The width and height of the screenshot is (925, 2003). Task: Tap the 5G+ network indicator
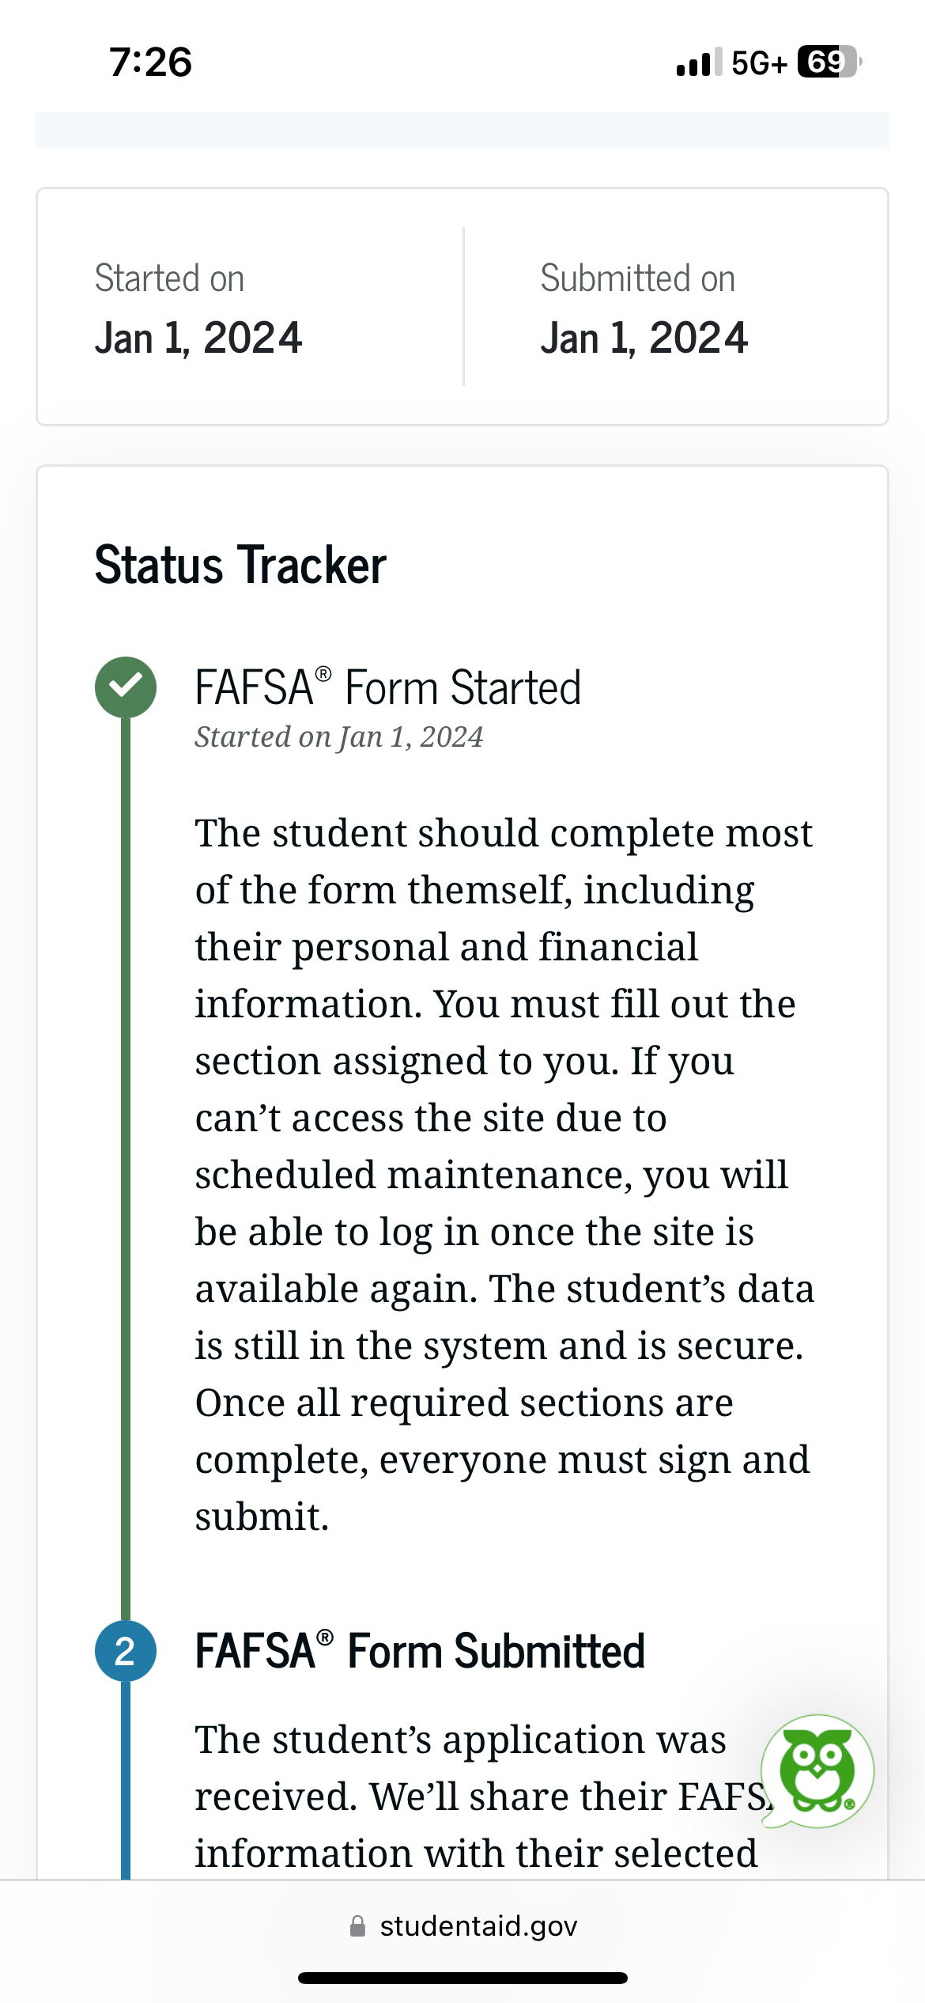coord(759,62)
